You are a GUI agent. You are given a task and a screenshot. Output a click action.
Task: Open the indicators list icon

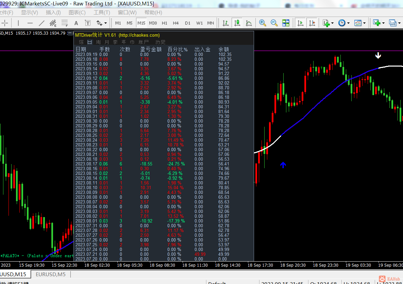(326, 23)
